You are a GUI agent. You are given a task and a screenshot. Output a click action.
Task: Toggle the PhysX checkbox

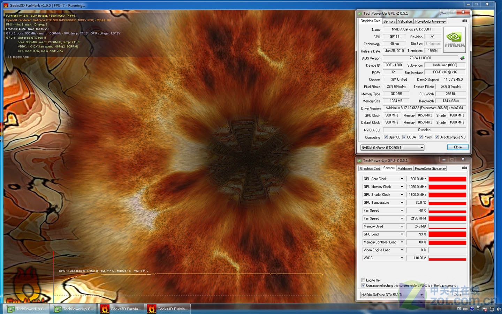point(420,137)
